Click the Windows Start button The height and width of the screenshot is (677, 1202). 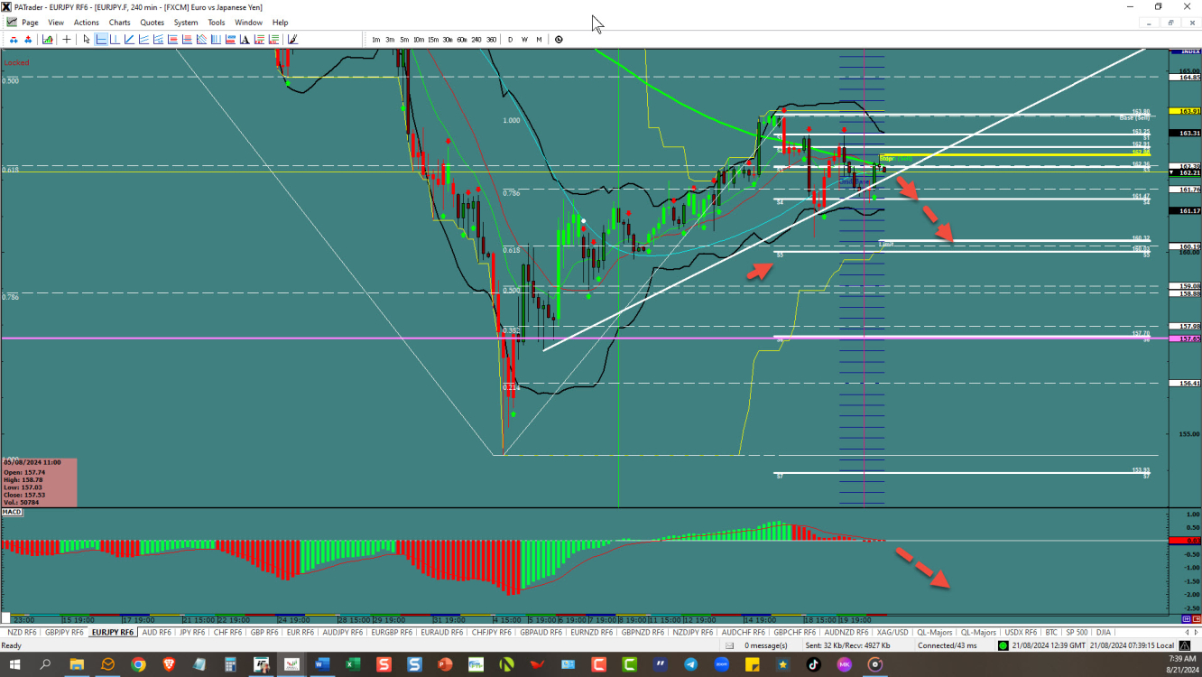[15, 664]
